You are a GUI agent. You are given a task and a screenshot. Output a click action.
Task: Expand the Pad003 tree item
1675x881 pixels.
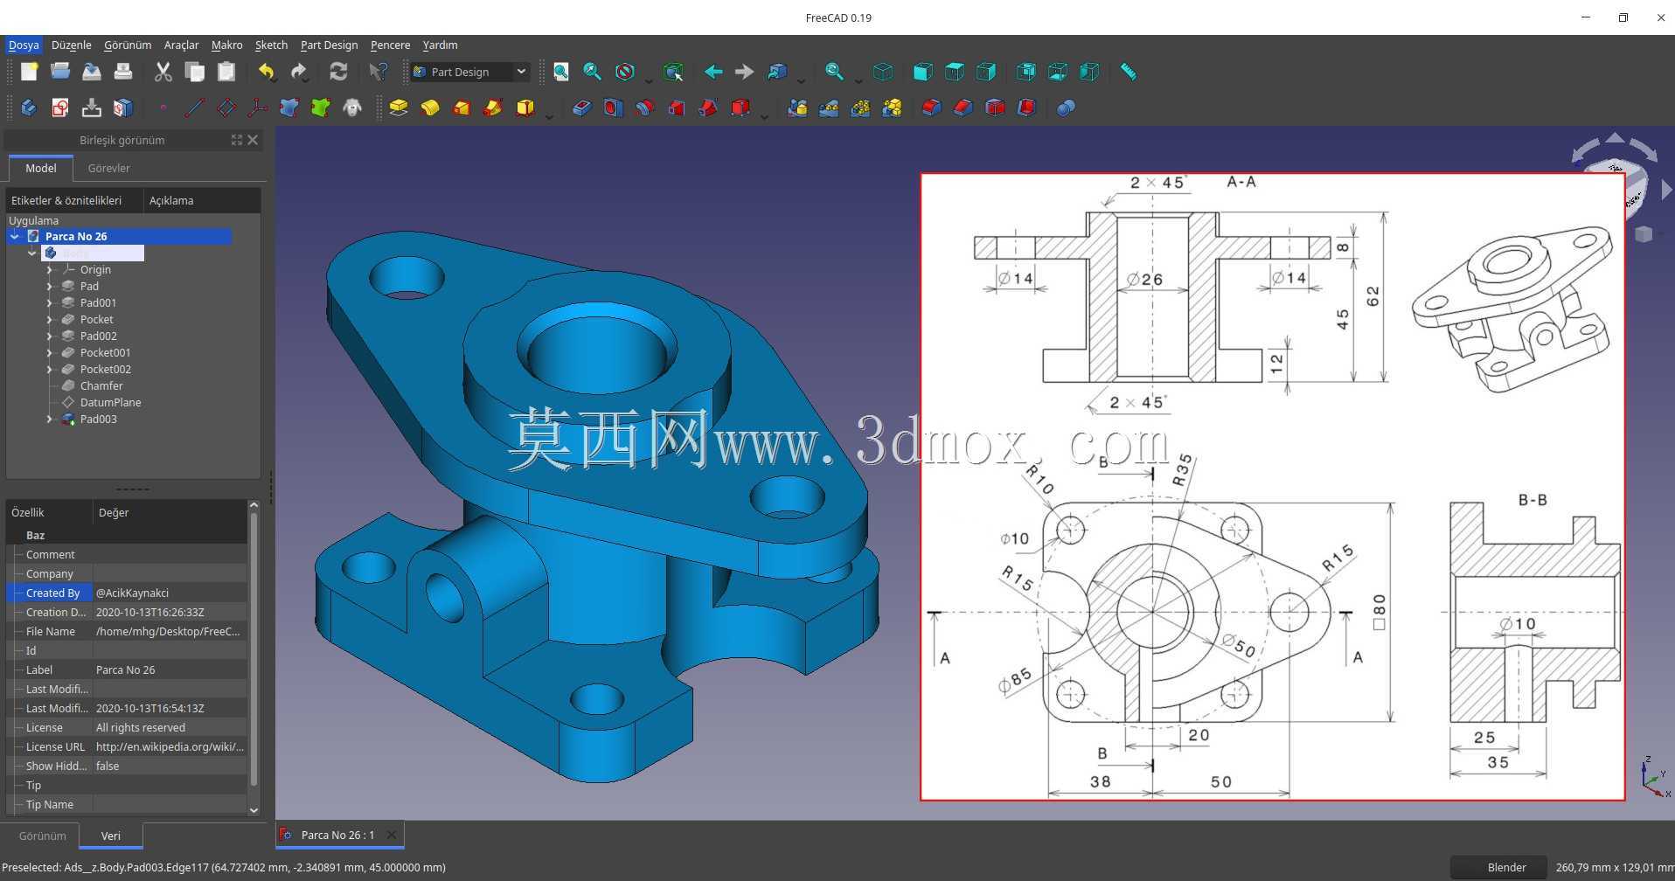pos(50,420)
